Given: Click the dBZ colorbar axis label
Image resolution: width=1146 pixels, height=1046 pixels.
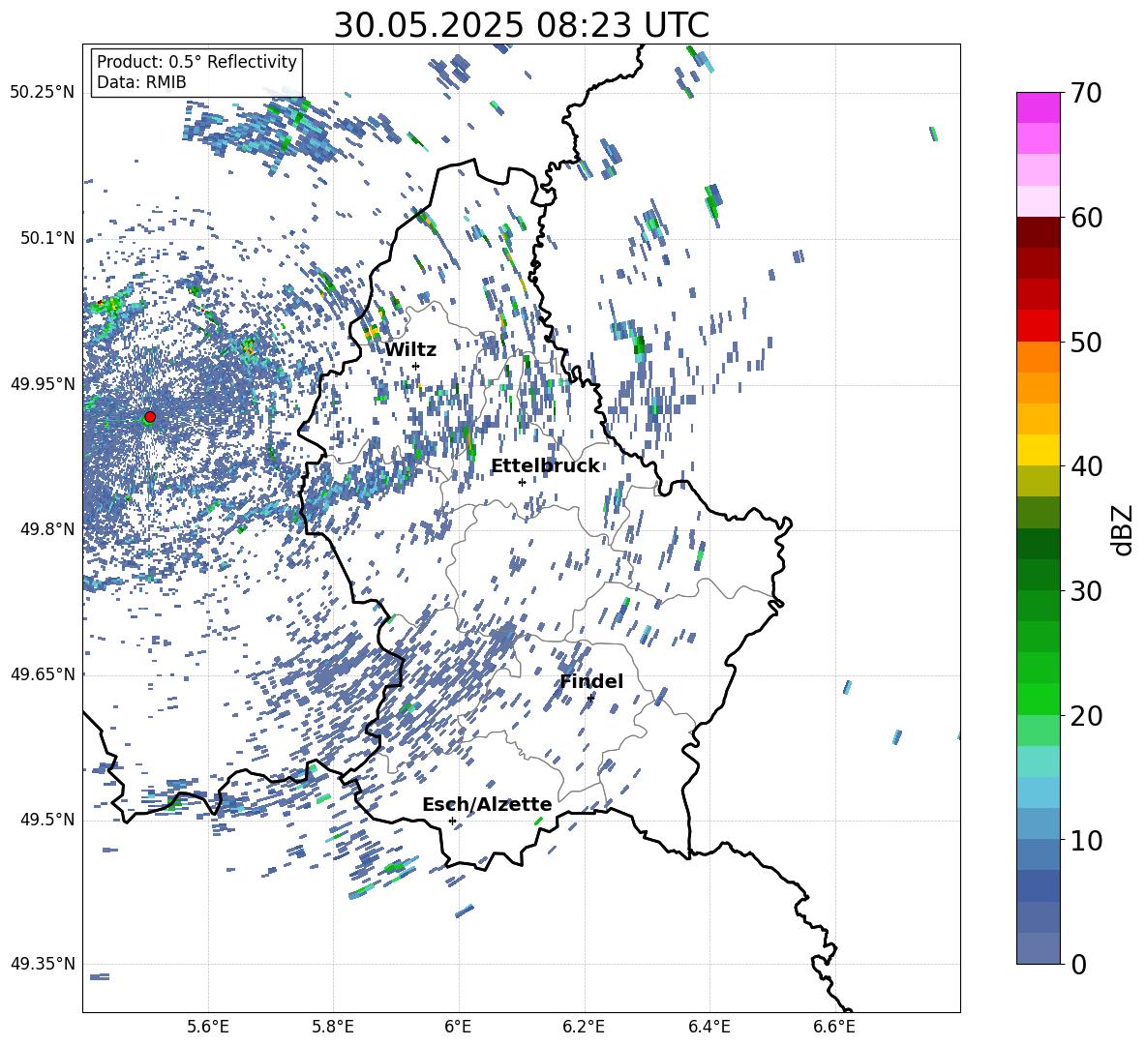Looking at the screenshot, I should [1122, 529].
